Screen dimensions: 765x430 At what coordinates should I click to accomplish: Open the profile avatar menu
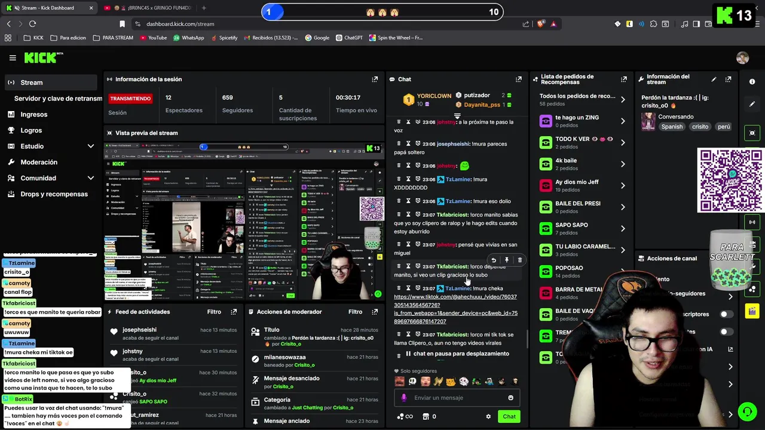[743, 58]
